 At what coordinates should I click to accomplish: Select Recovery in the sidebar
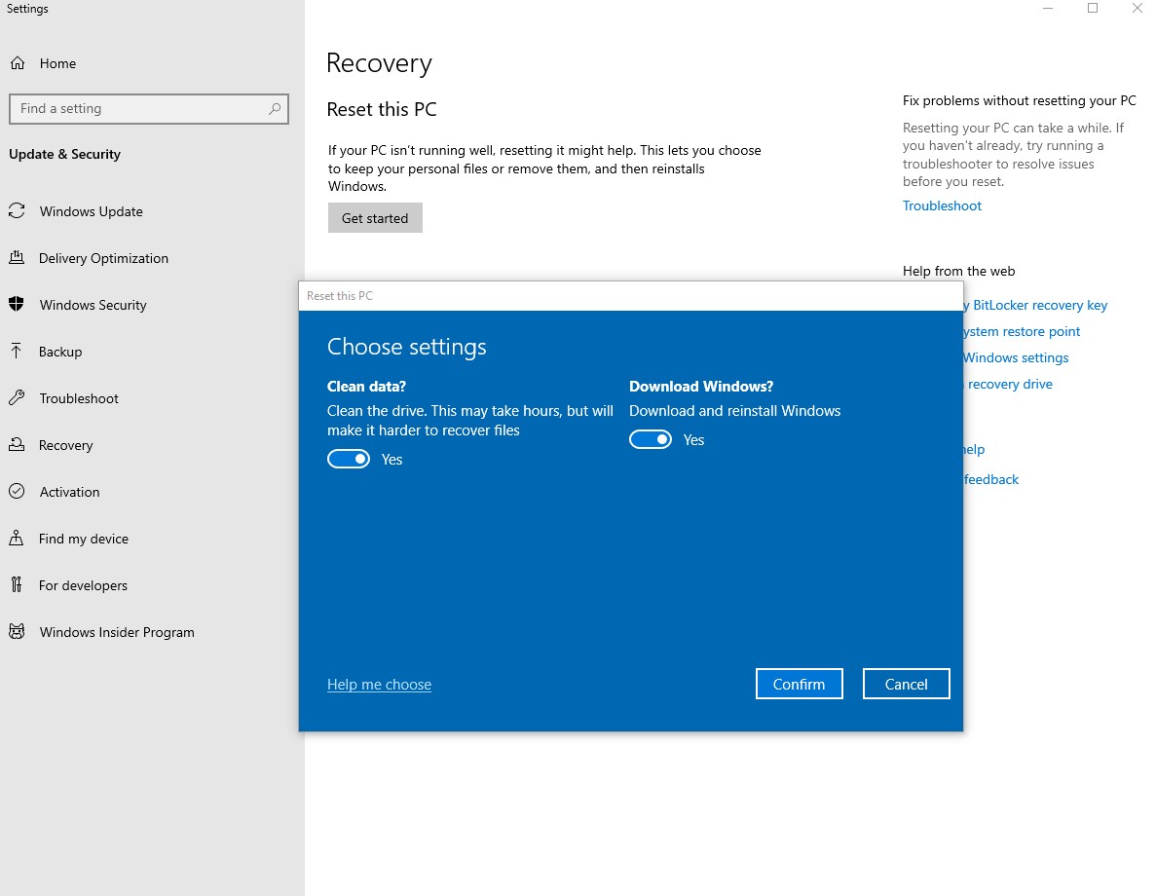[65, 445]
